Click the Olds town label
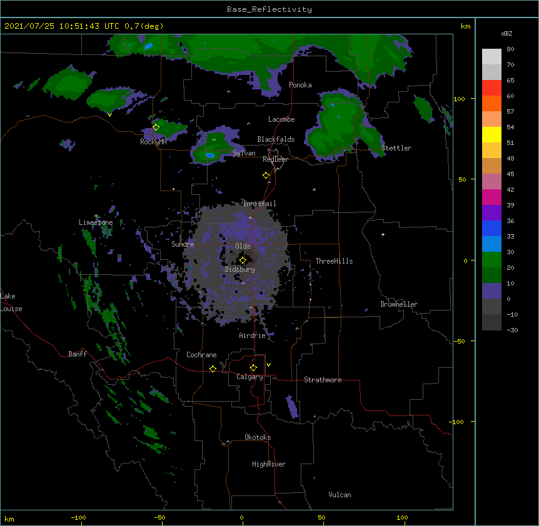This screenshot has height=526, width=539. pyautogui.click(x=243, y=246)
